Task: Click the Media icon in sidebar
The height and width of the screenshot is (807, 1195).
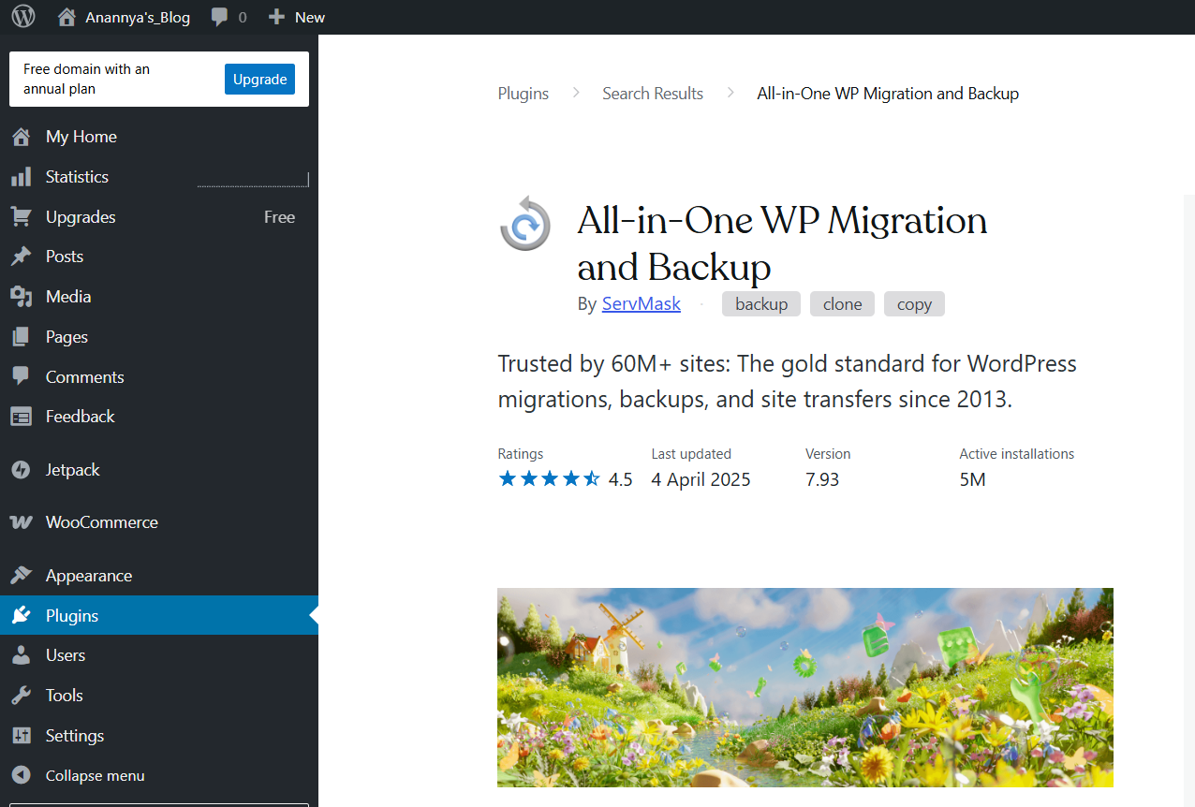Action: click(x=21, y=297)
